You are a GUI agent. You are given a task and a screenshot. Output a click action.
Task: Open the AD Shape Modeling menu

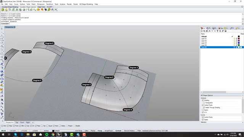coord(86,4)
